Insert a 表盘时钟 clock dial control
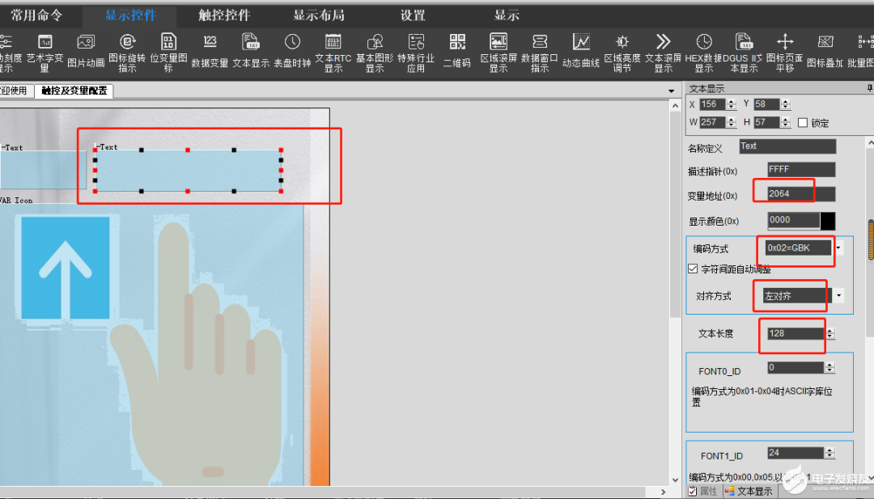 (291, 50)
